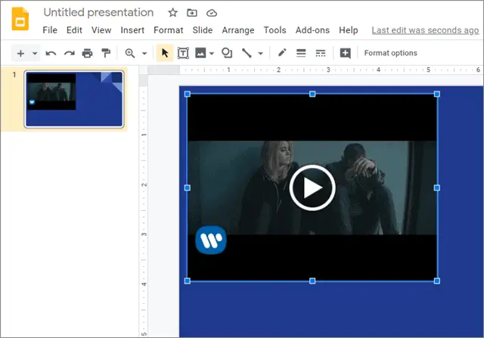The height and width of the screenshot is (338, 484).
Task: Open the Format menu
Action: (168, 30)
